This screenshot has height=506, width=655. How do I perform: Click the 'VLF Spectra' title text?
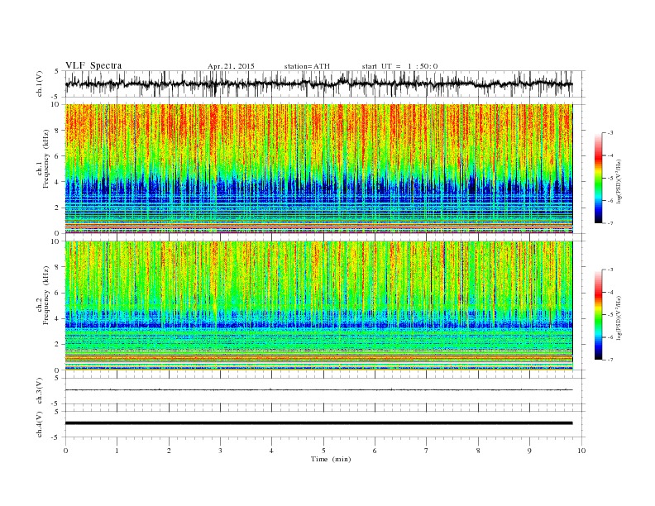[93, 65]
